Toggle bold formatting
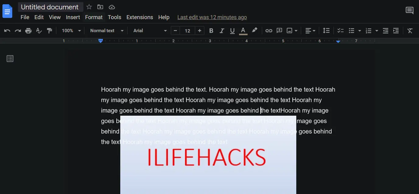 pos(211,31)
